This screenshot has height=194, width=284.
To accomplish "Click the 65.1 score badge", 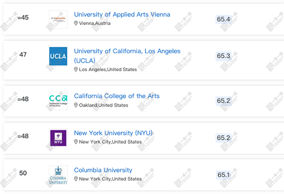I will pos(224,175).
